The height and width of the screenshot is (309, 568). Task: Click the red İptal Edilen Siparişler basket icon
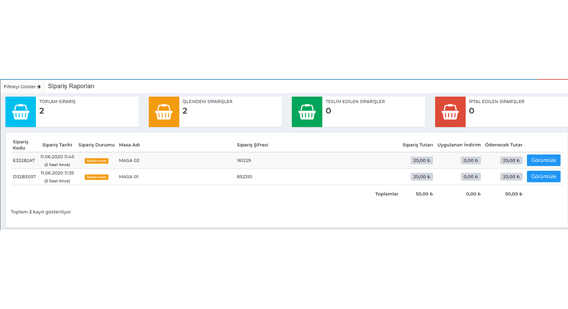[450, 112]
